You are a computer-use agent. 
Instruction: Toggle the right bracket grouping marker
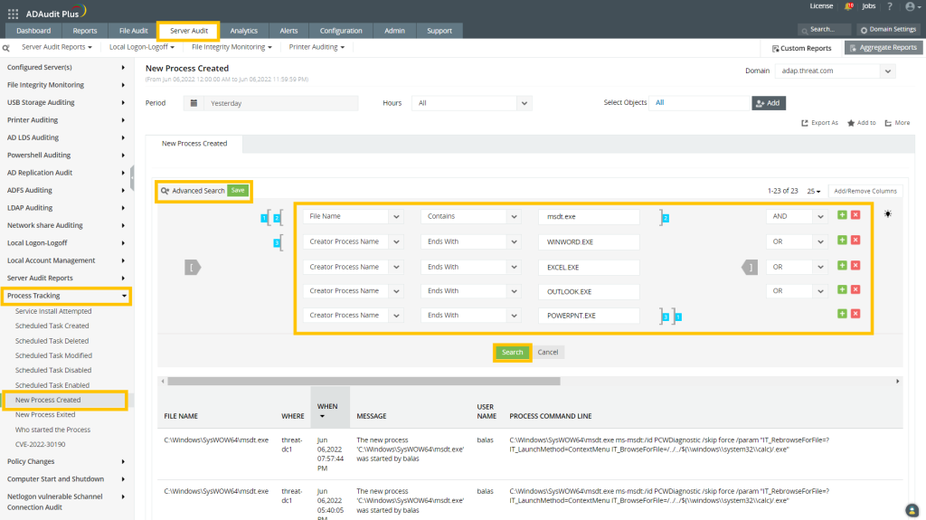pyautogui.click(x=750, y=267)
